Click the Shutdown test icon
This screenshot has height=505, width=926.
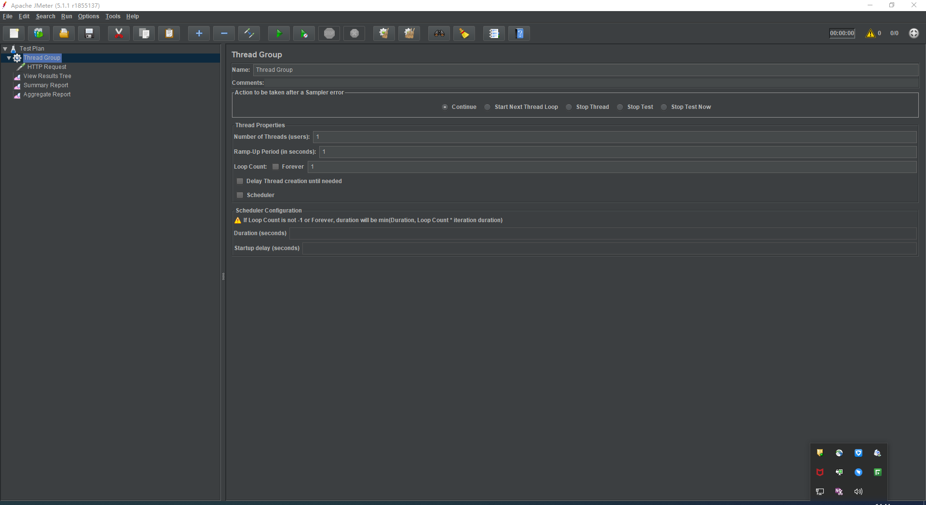coord(354,33)
